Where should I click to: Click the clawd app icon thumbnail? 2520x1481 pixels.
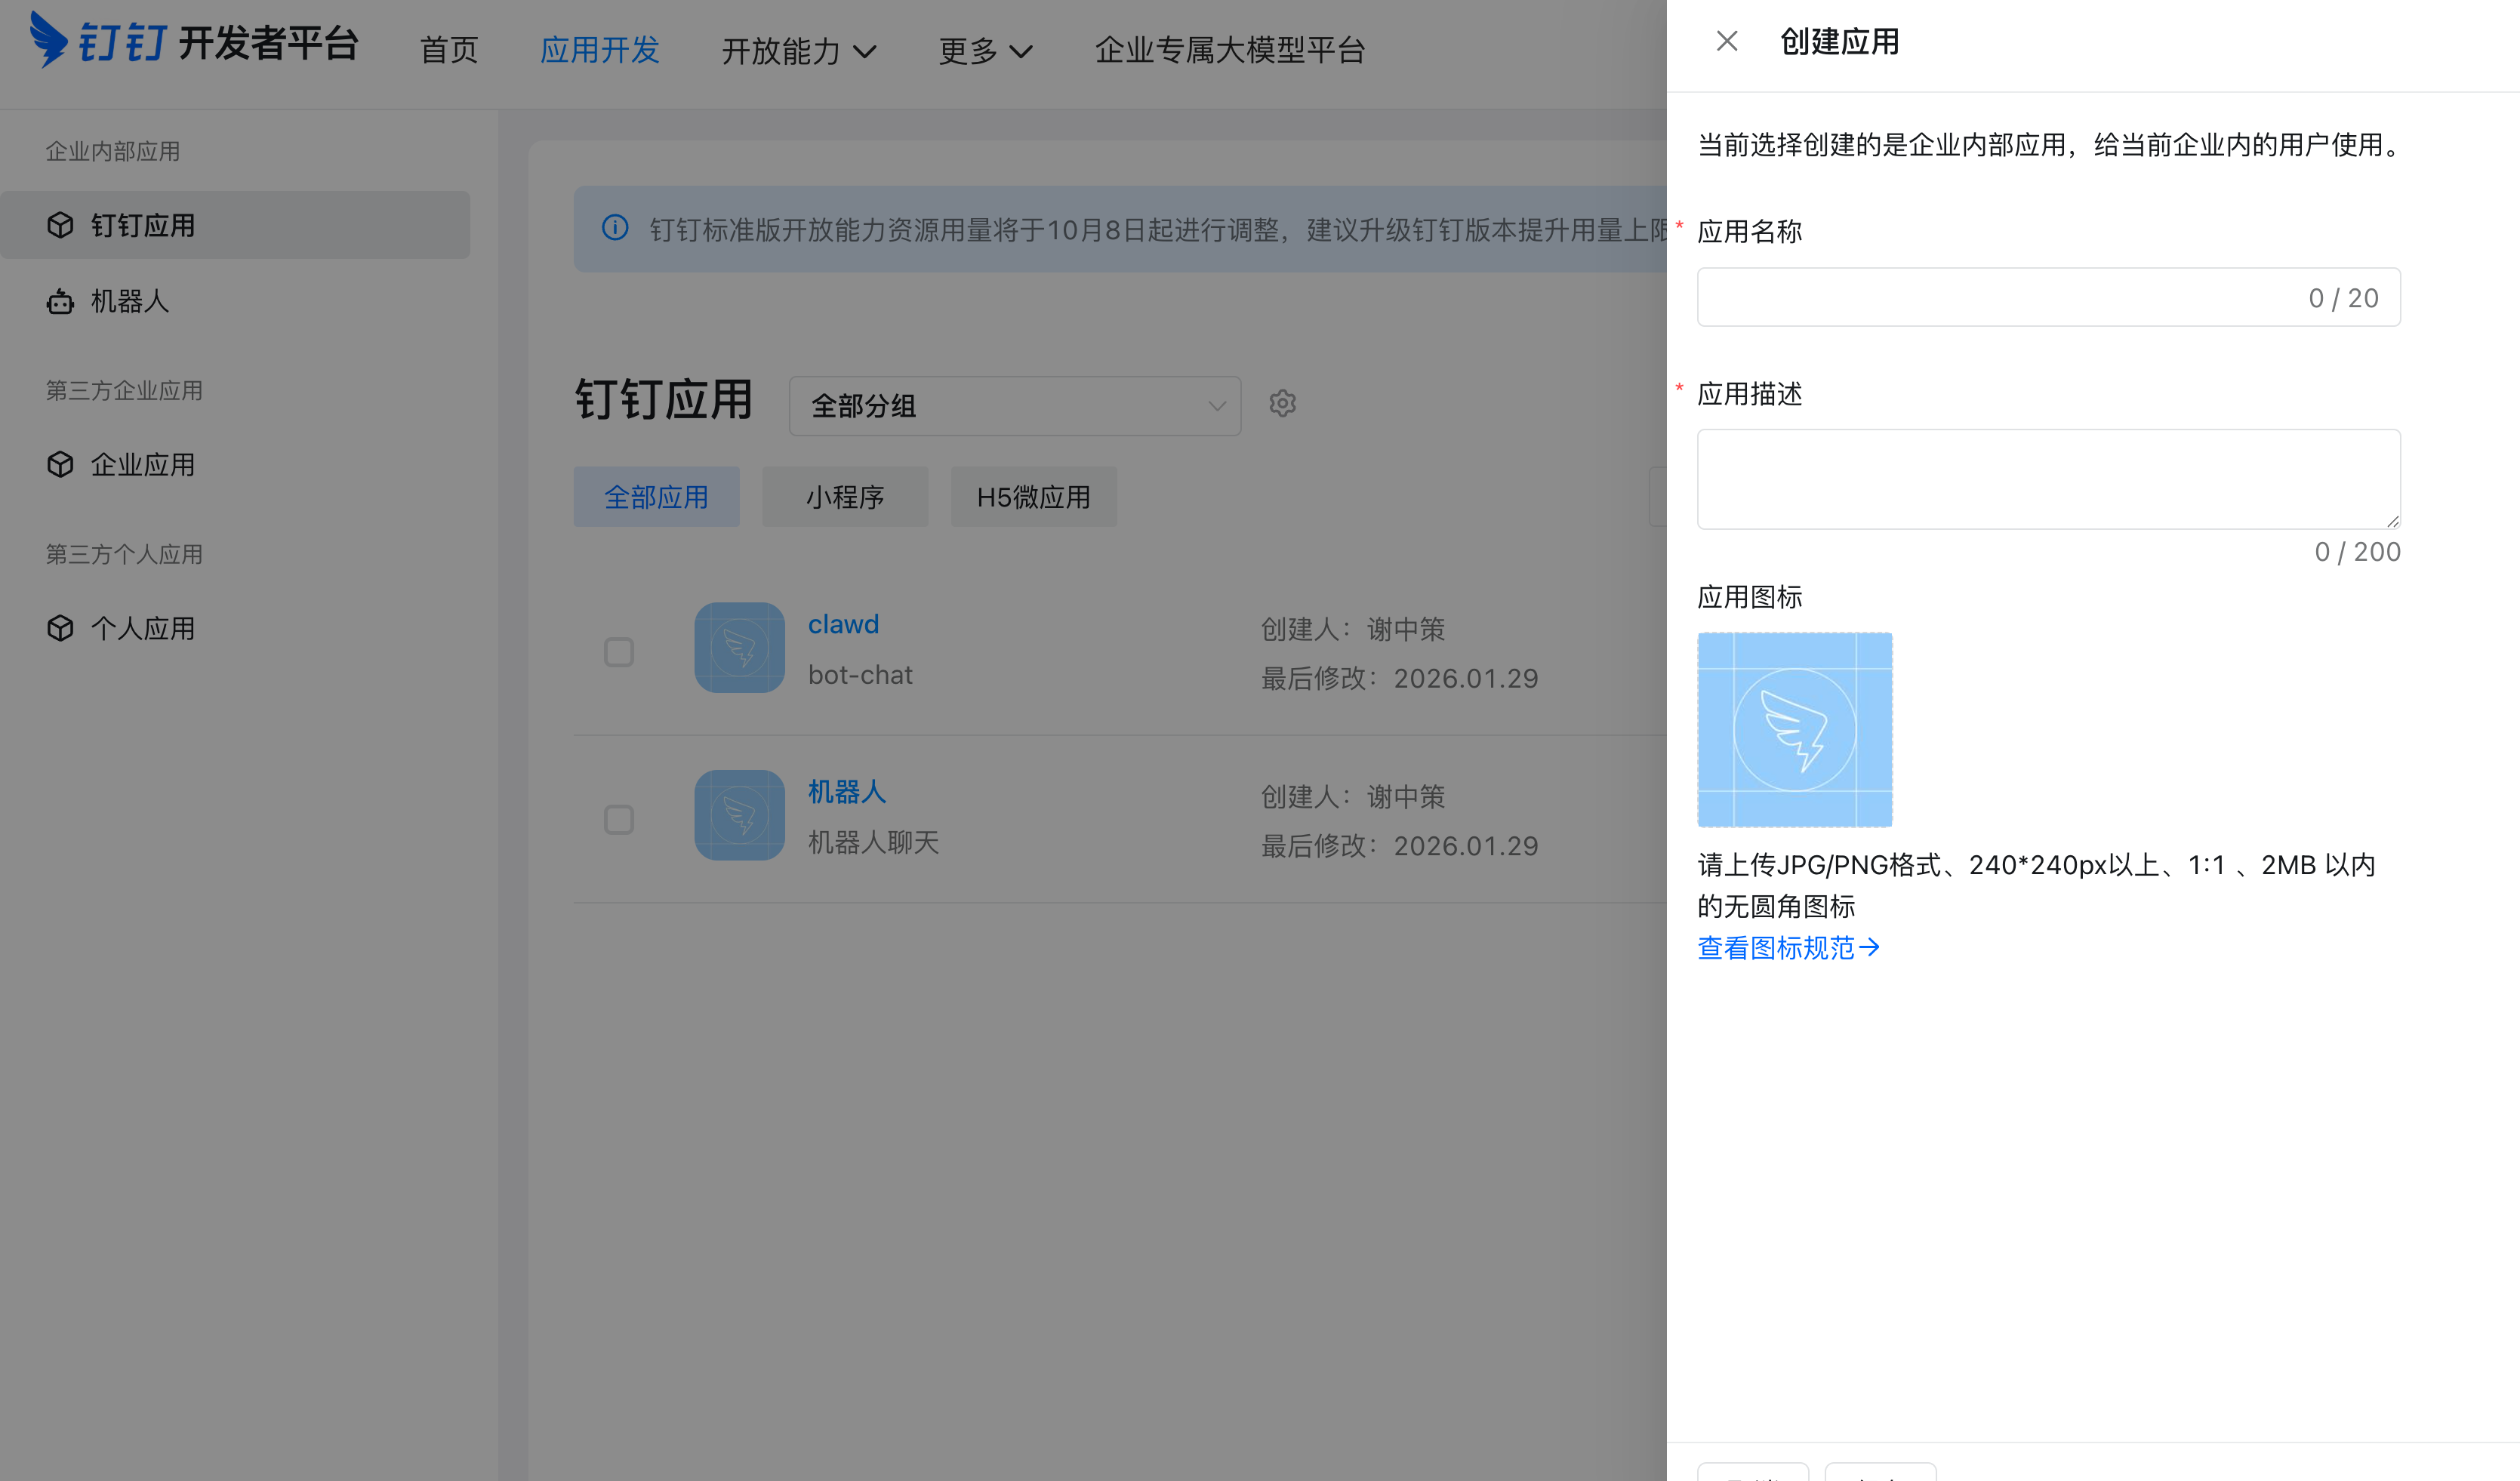tap(739, 648)
